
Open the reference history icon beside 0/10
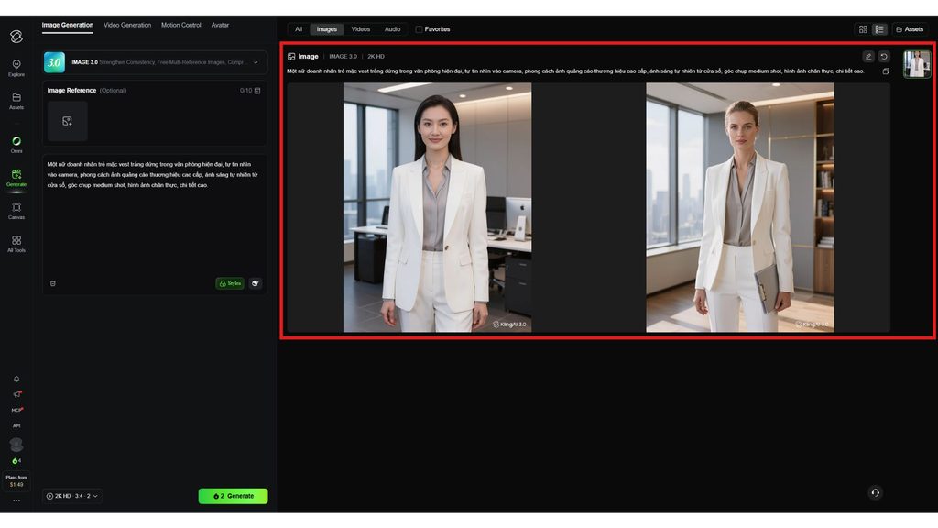pos(257,91)
